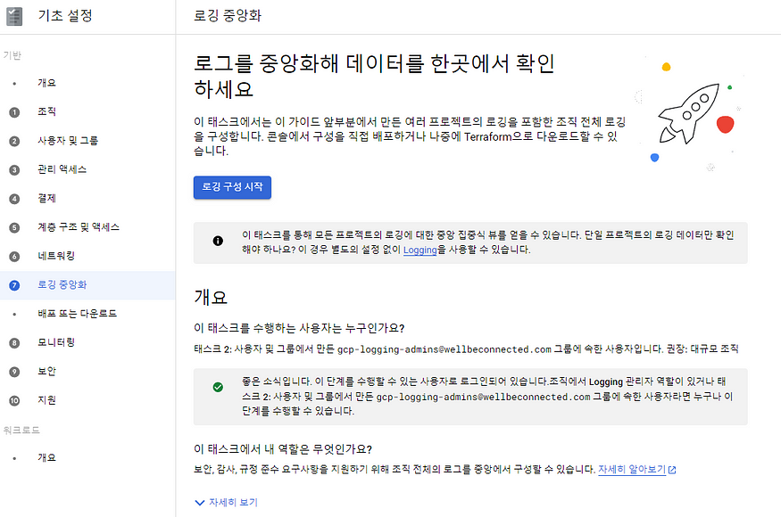
Task: Click the step 9 badge beside 보안
Action: tap(14, 373)
